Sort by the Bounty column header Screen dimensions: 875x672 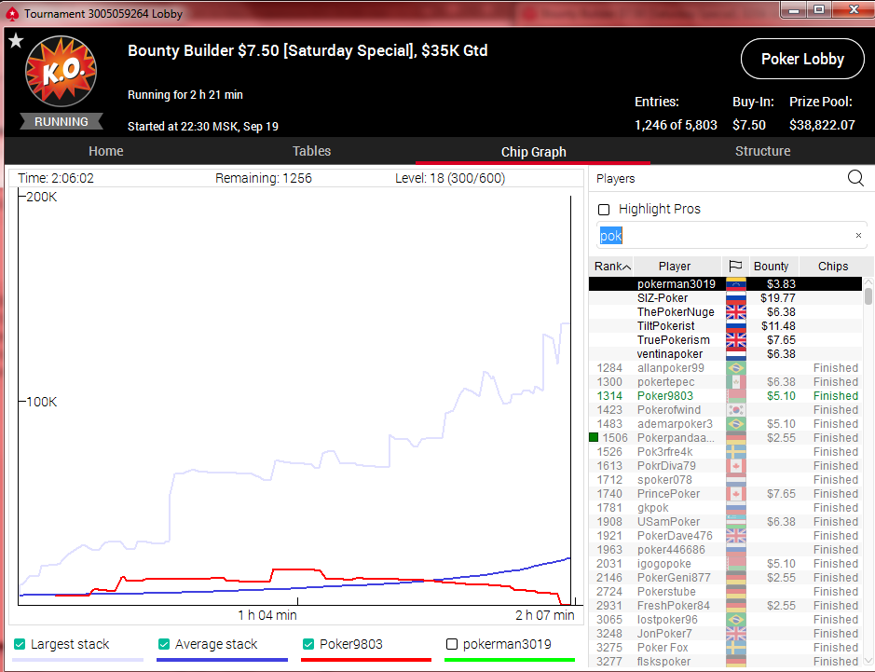point(773,267)
